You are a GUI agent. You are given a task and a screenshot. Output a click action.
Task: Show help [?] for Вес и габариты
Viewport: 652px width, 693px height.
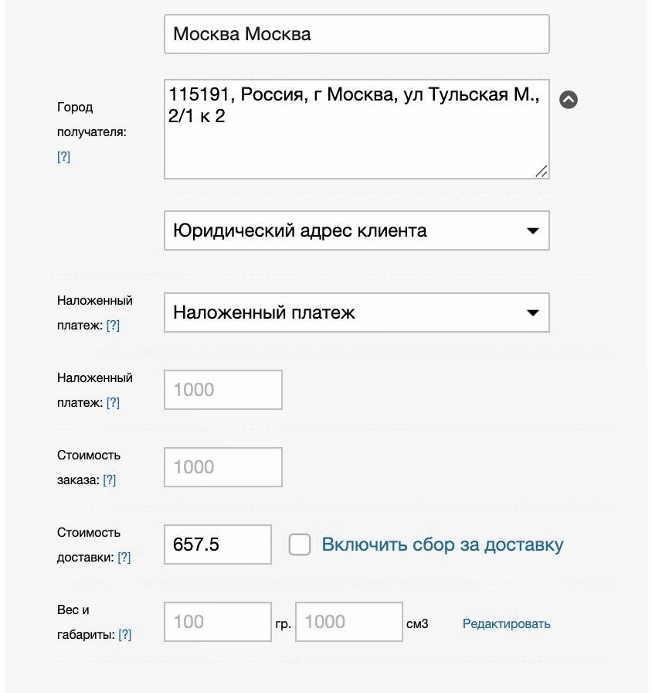point(124,635)
